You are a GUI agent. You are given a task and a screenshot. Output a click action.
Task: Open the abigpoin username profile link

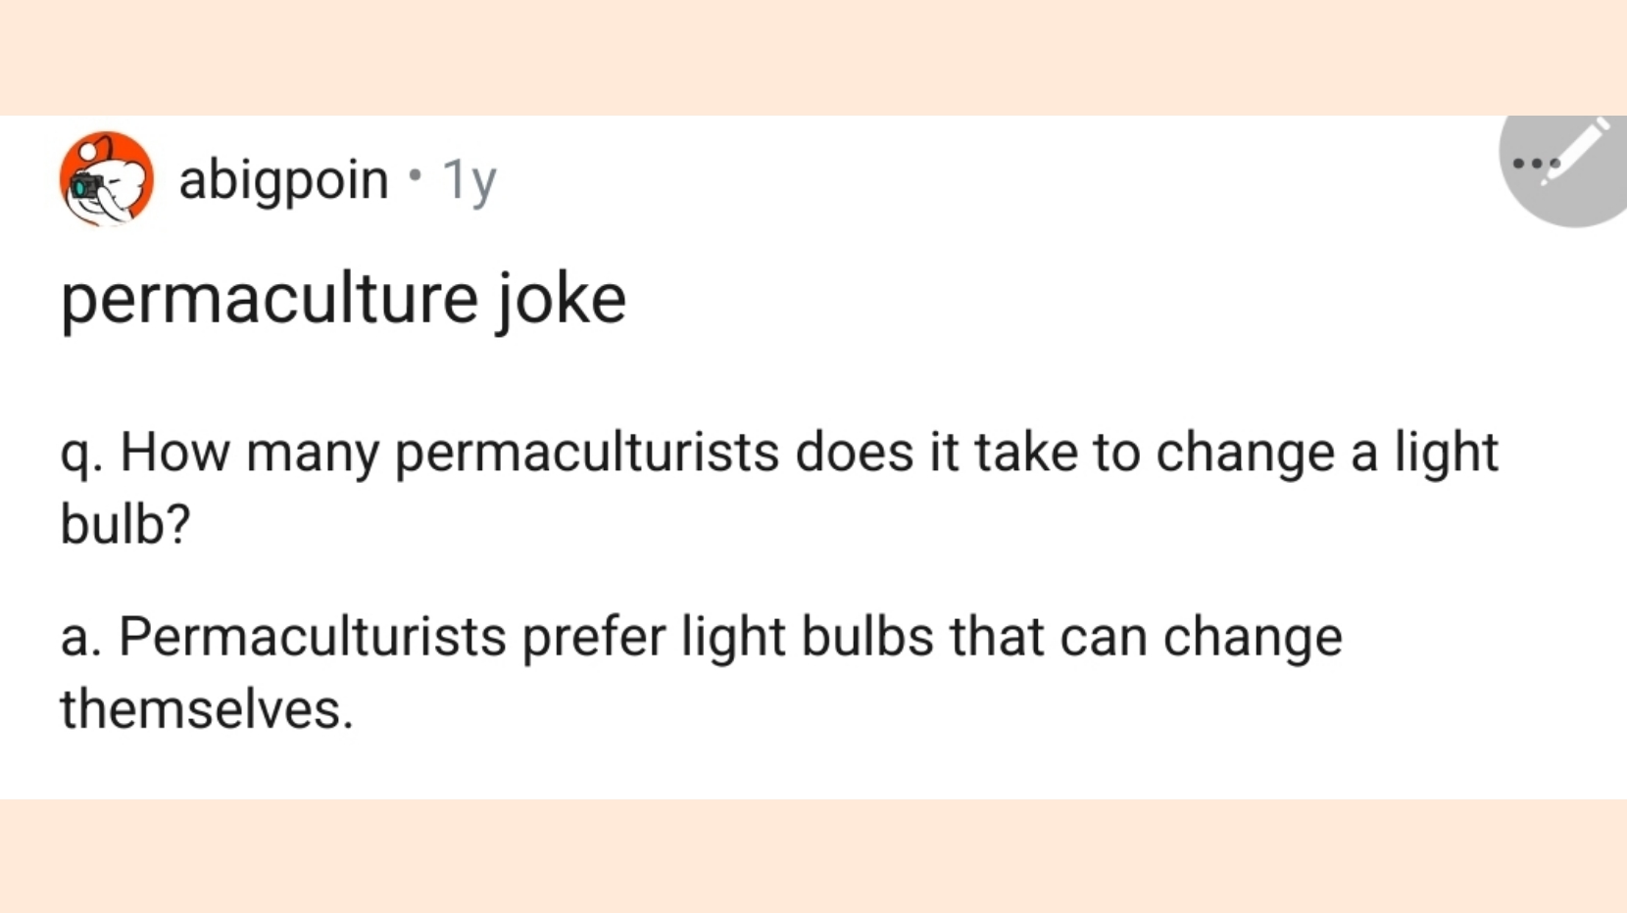tap(283, 180)
